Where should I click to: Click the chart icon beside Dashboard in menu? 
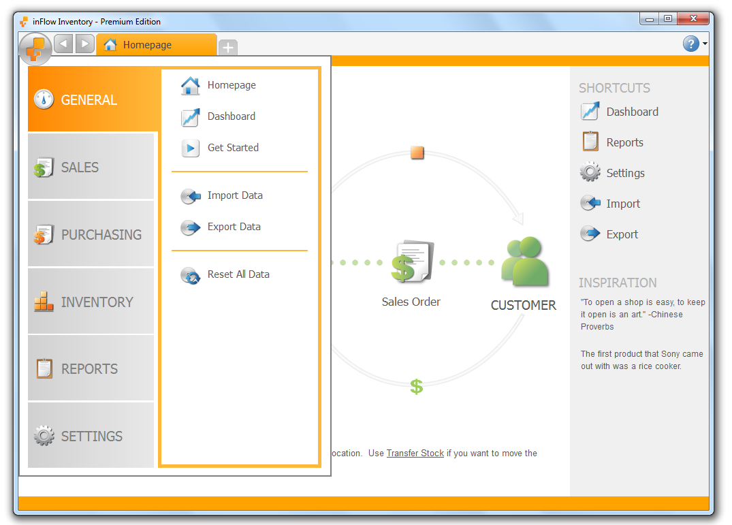[x=190, y=117]
